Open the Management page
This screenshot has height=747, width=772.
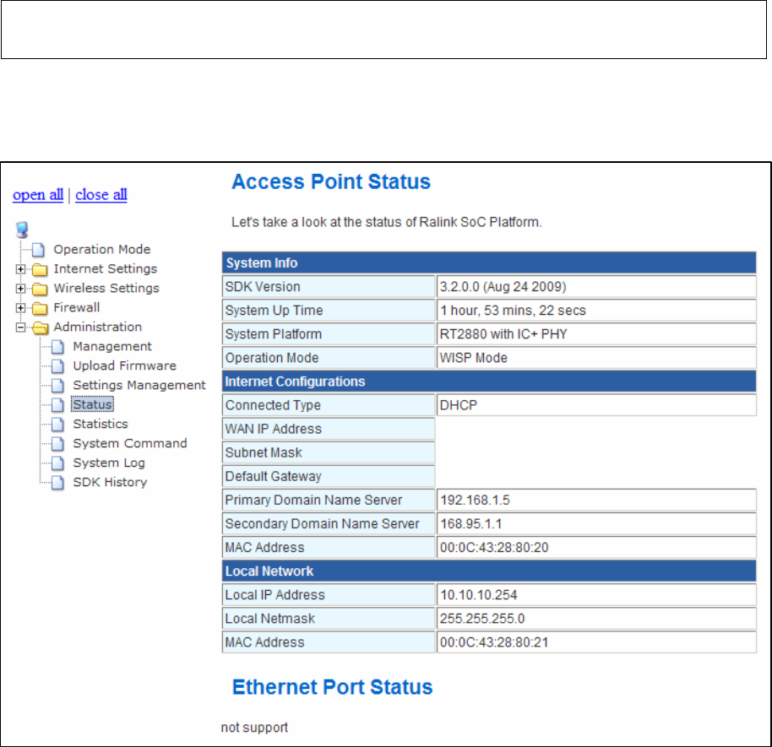[x=112, y=346]
